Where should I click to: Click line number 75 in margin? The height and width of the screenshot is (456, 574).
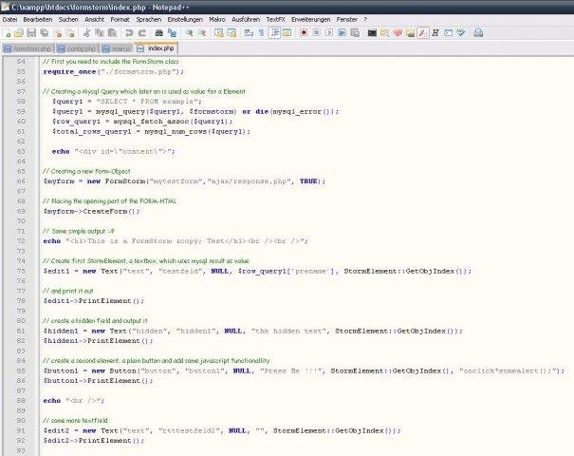tap(20, 271)
